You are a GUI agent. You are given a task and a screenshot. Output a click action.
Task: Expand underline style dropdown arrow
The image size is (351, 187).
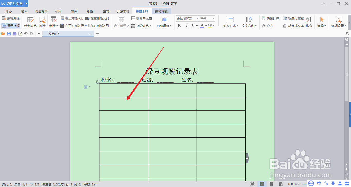point(197,26)
